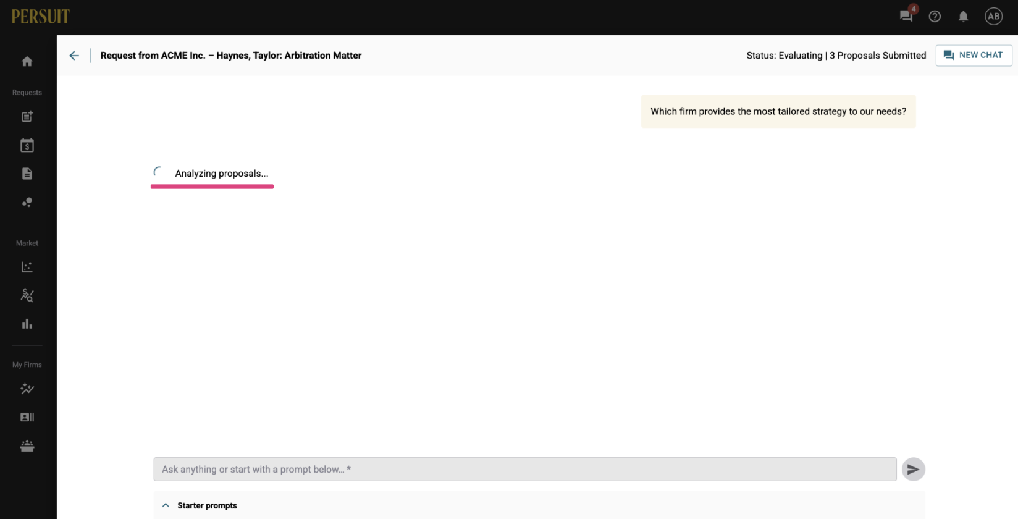Go back using the left arrow
The width and height of the screenshot is (1018, 519).
(x=74, y=56)
